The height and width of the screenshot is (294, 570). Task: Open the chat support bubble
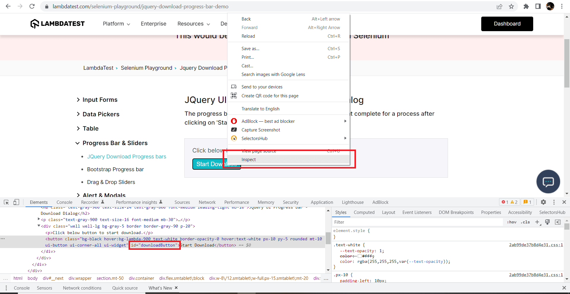coord(548,182)
